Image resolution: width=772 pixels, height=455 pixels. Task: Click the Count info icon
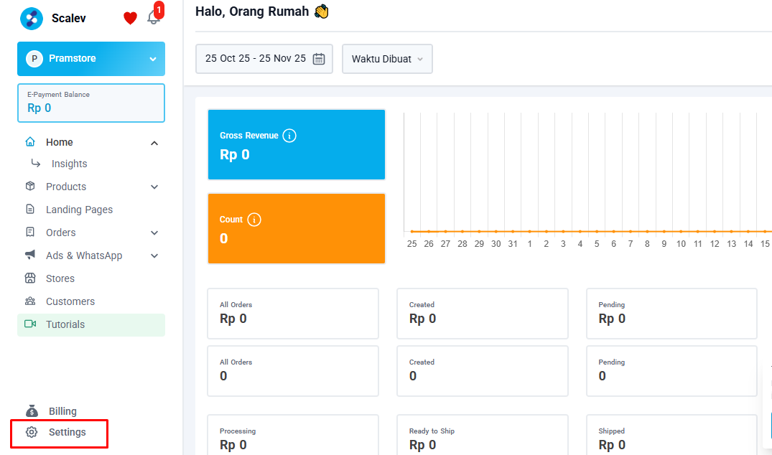254,220
